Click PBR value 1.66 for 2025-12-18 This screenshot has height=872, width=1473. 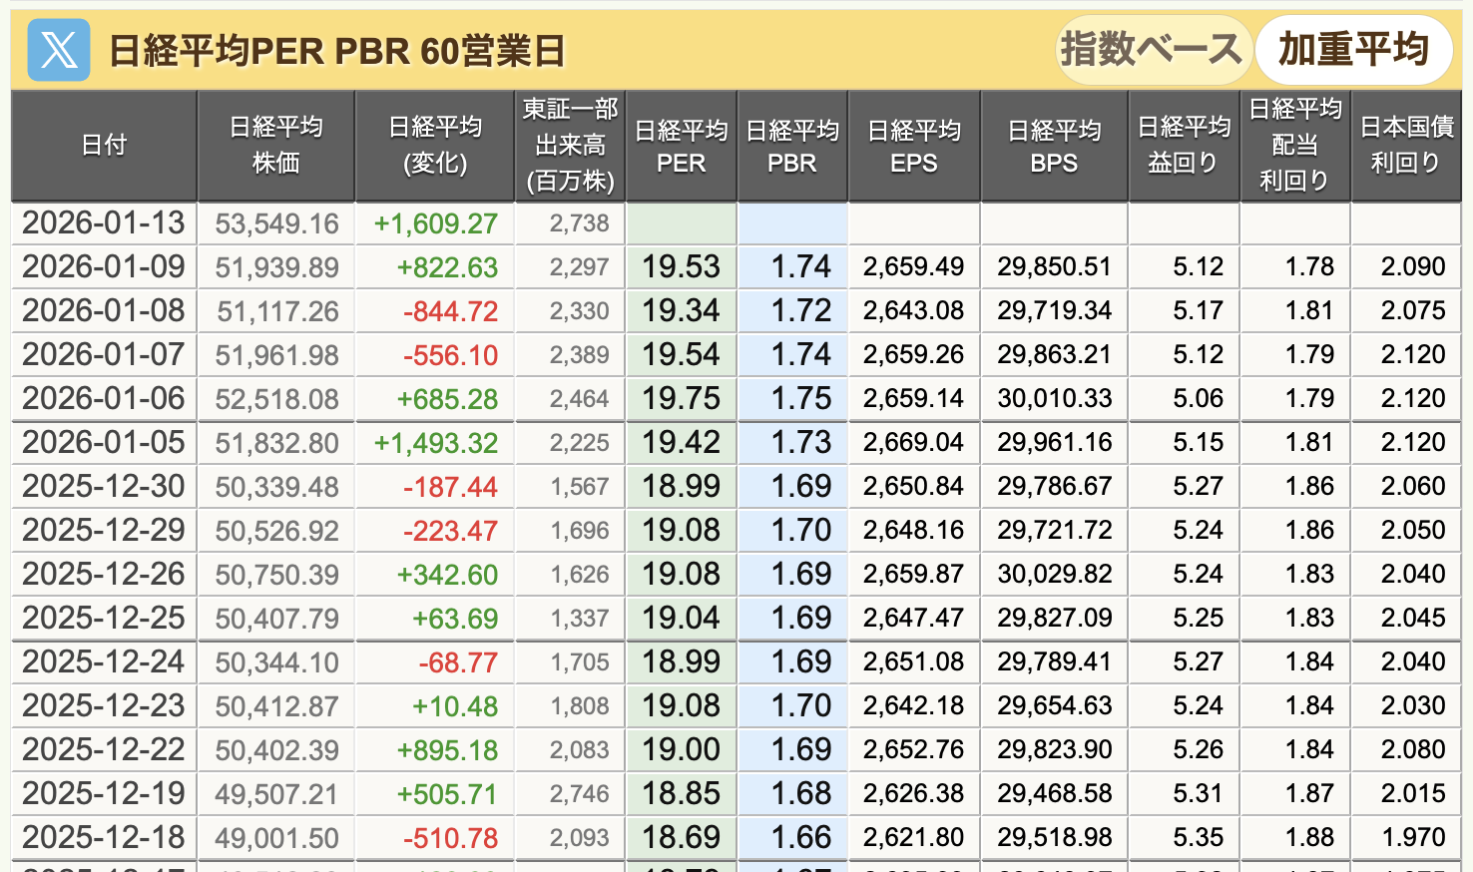800,838
